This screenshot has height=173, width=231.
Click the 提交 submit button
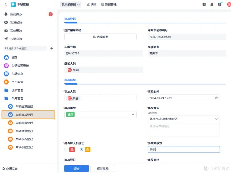coord(77,168)
